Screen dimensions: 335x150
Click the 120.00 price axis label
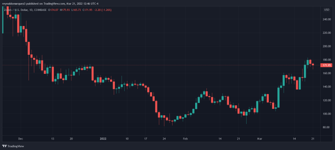point(327,100)
